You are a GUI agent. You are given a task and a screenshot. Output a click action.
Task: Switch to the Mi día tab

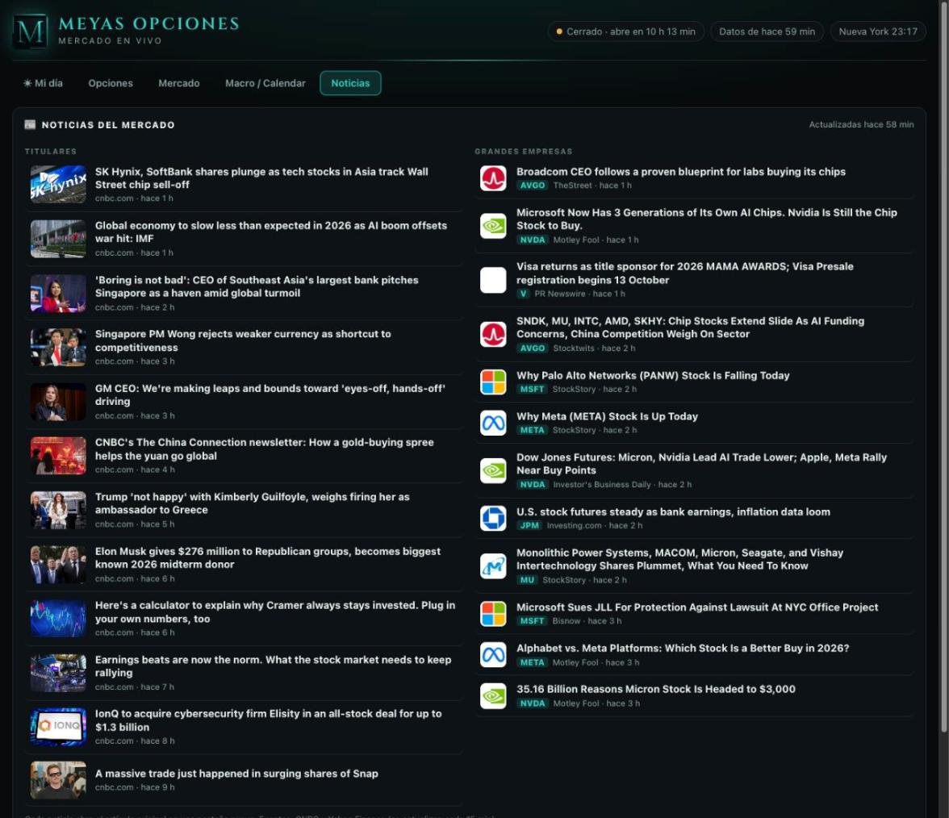(x=43, y=84)
